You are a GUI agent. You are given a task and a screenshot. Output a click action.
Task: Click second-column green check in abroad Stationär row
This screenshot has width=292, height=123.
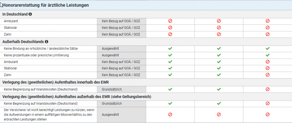coord(219,68)
